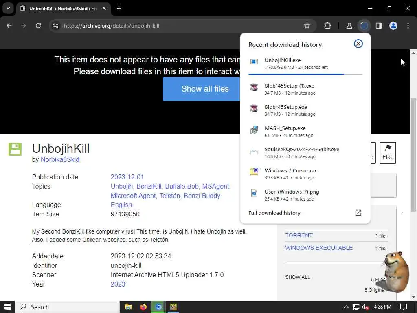Open the side panel icon
Screen dimensions: 417x313
(379, 26)
